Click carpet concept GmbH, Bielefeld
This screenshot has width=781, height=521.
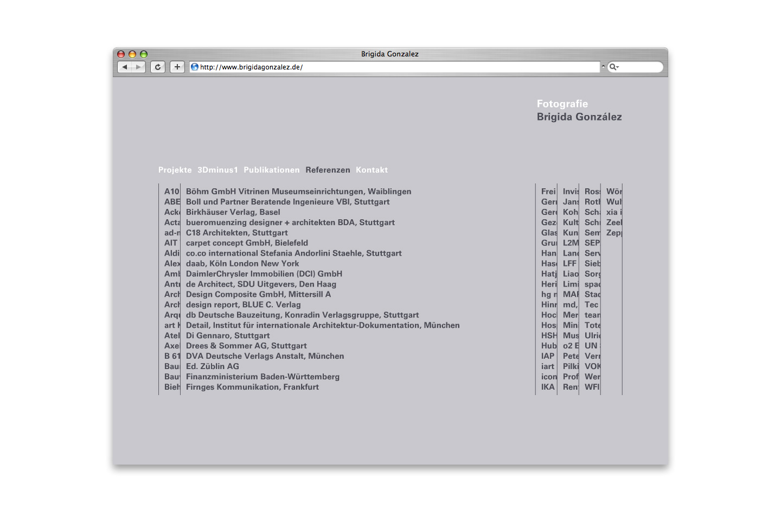[x=247, y=243]
